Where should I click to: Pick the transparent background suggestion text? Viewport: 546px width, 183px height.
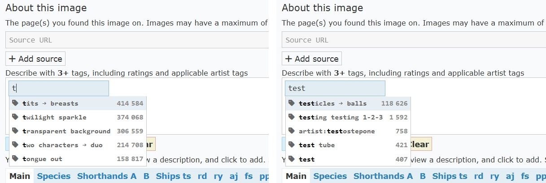tap(66, 131)
